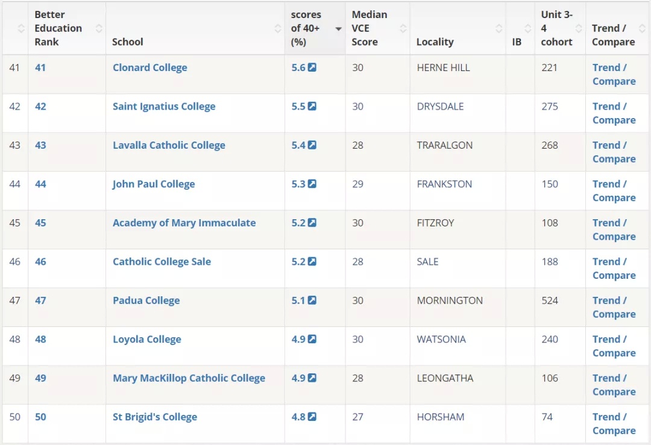The height and width of the screenshot is (445, 651).
Task: Open John Paul College link
Action: [154, 184]
